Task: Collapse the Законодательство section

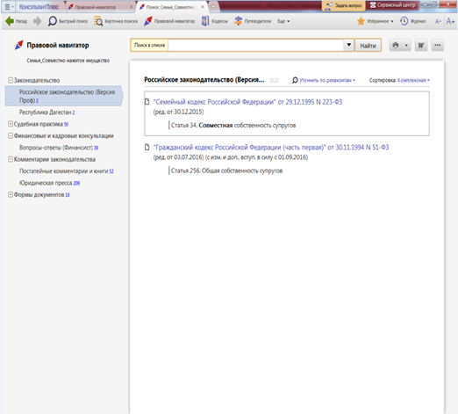Action: click(11, 80)
